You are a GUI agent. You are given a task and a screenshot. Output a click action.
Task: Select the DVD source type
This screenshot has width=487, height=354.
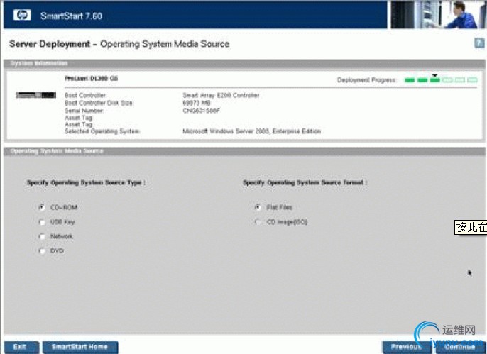pos(42,250)
